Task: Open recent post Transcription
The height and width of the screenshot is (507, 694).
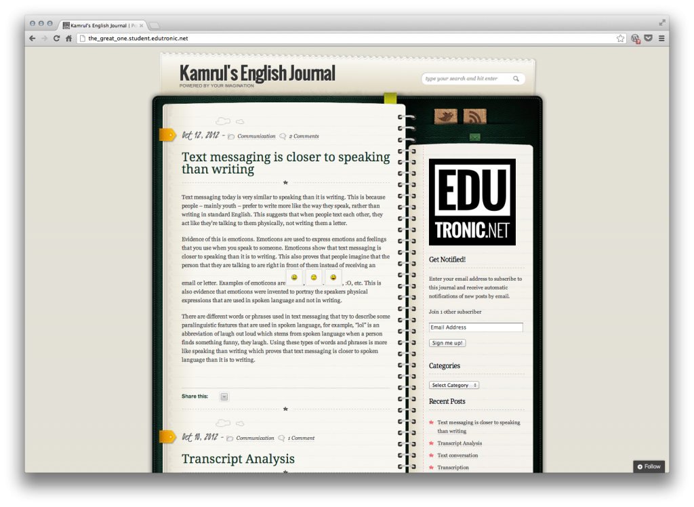Action: [453, 468]
